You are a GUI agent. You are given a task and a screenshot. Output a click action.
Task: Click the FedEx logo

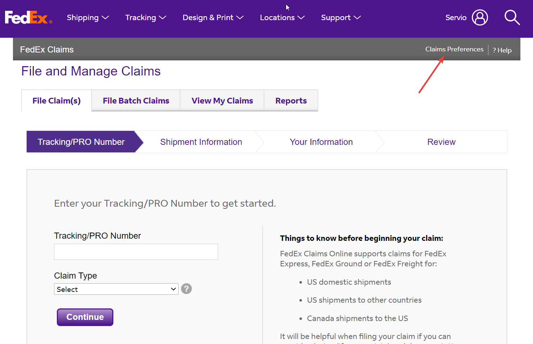click(x=28, y=17)
